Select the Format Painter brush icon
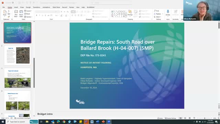220x124 pixels. (x=9, y=17)
